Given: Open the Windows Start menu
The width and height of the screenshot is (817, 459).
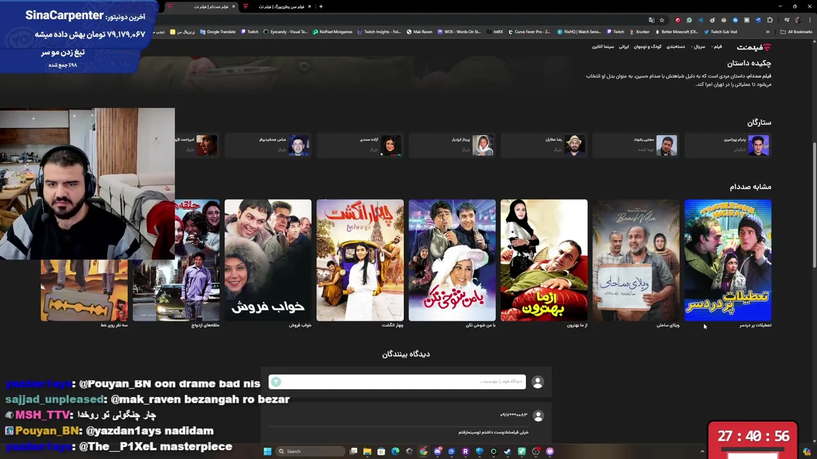Looking at the screenshot, I should pos(267,451).
